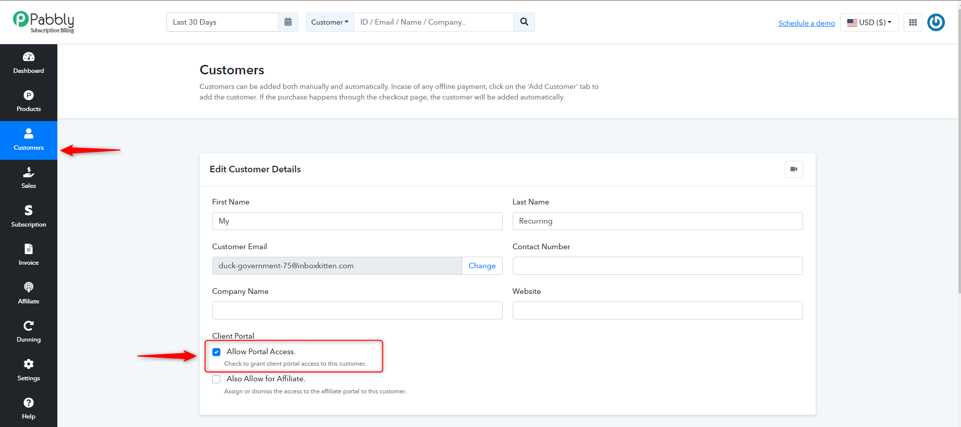The image size is (961, 427).
Task: Click the Schedule a demo link
Action: [807, 23]
